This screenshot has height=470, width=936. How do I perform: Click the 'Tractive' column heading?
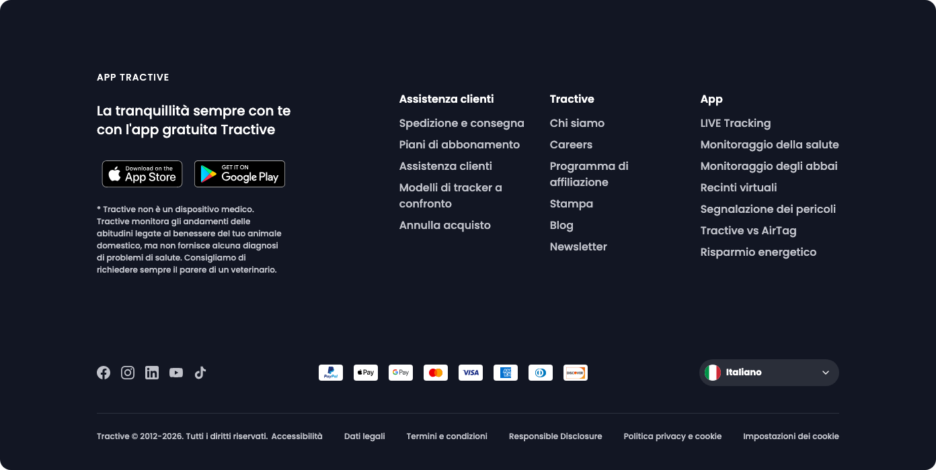tap(572, 99)
